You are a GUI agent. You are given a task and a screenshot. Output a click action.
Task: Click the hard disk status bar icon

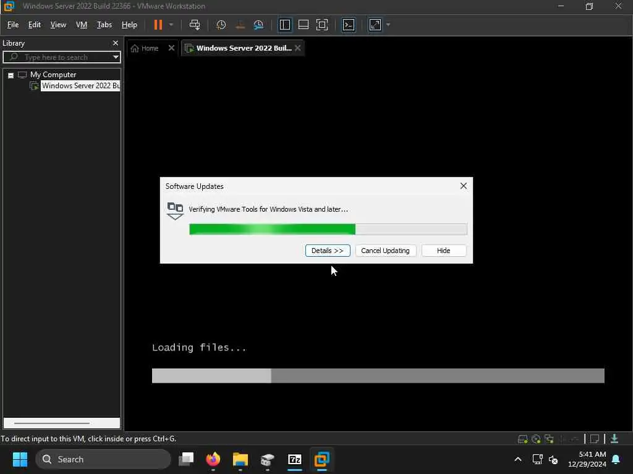(522, 439)
